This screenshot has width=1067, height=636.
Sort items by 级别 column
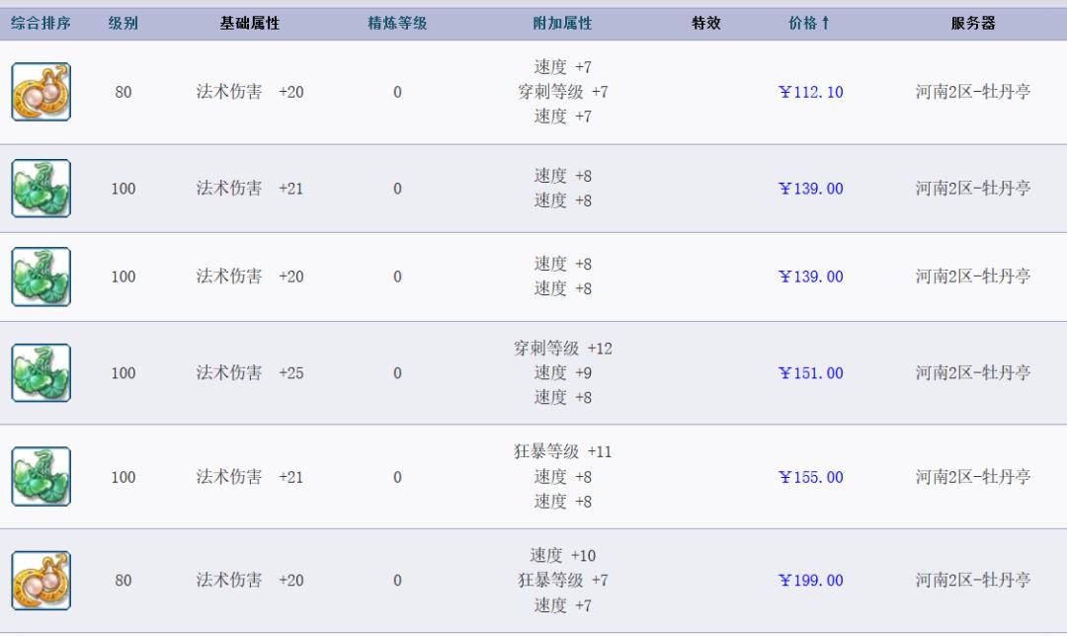pos(123,22)
